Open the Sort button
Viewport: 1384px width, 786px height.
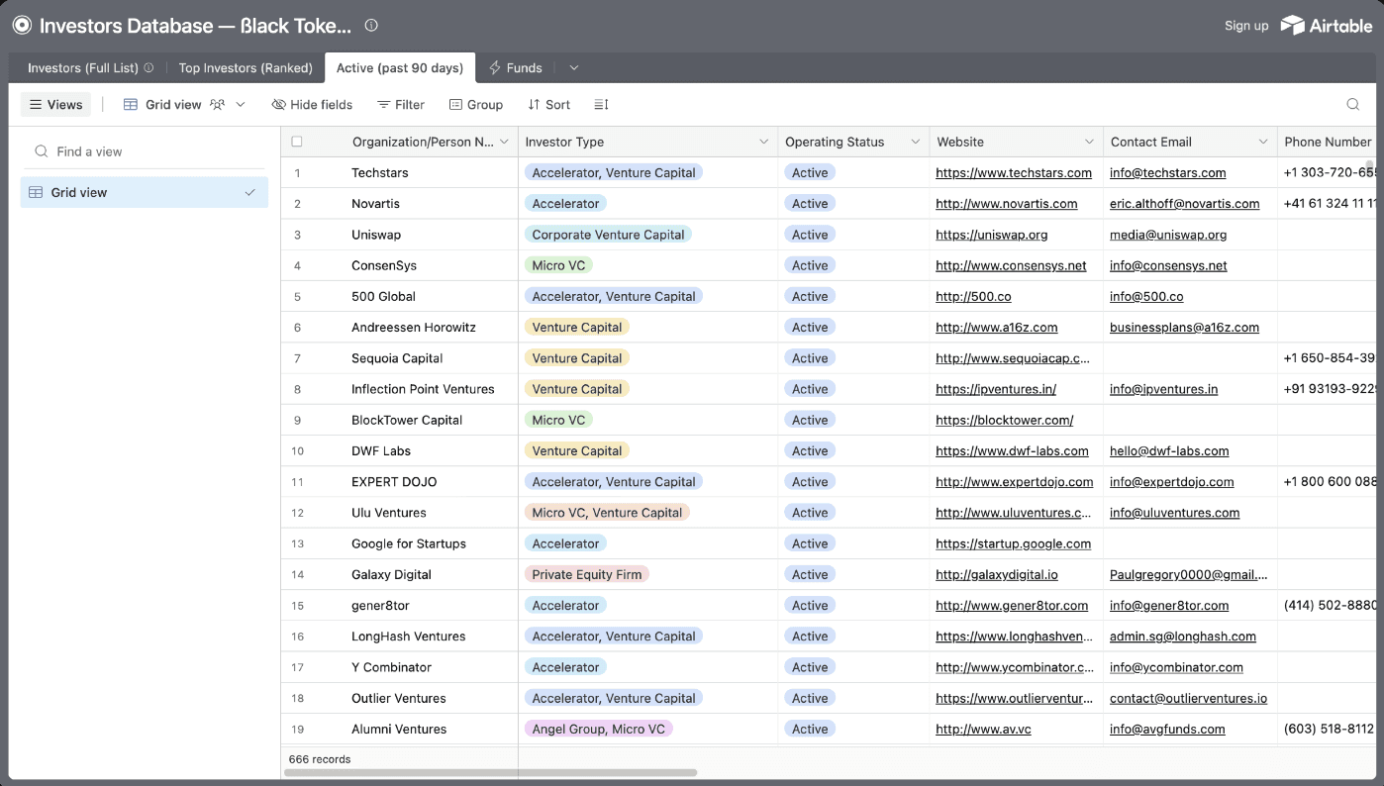point(548,105)
